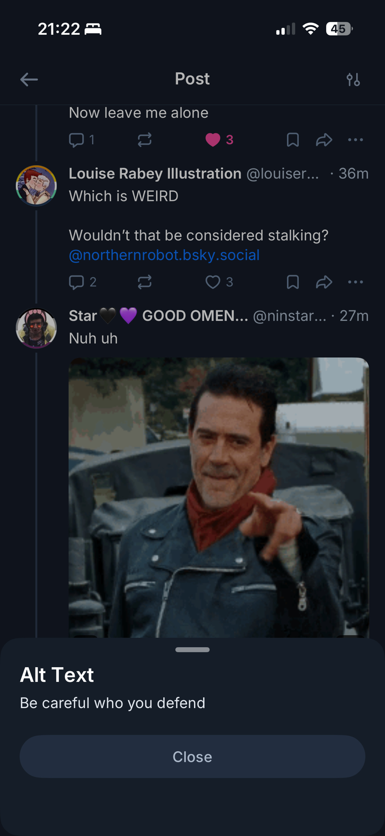385x836 pixels.
Task: Open Louise Rabey Illustration's avatar
Action: click(x=36, y=186)
